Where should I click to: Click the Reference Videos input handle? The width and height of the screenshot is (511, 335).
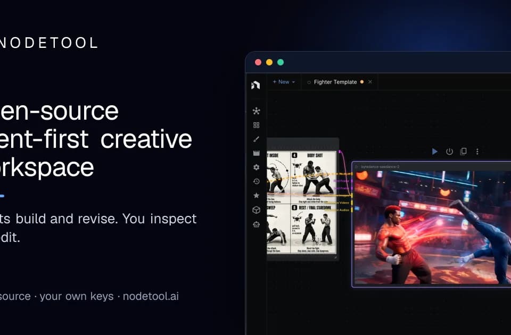(x=352, y=203)
